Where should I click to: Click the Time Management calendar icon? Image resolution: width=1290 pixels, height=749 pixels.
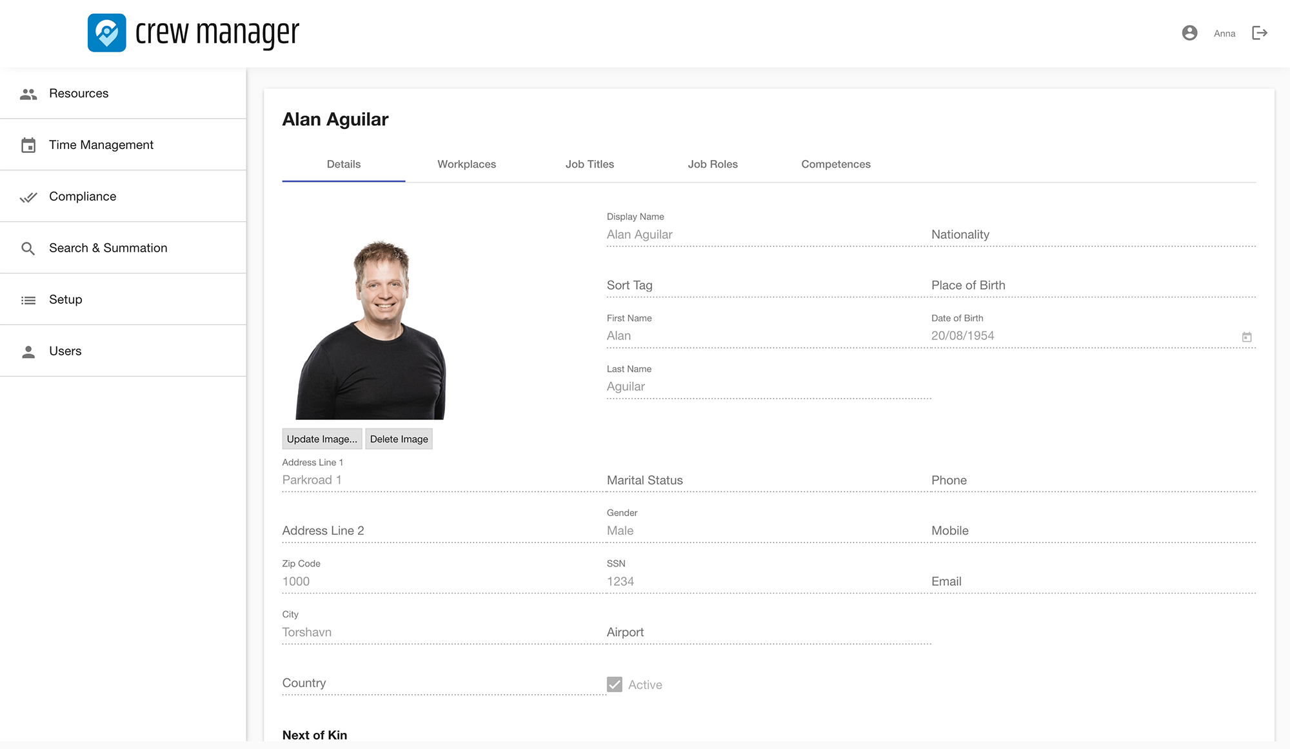(x=28, y=145)
